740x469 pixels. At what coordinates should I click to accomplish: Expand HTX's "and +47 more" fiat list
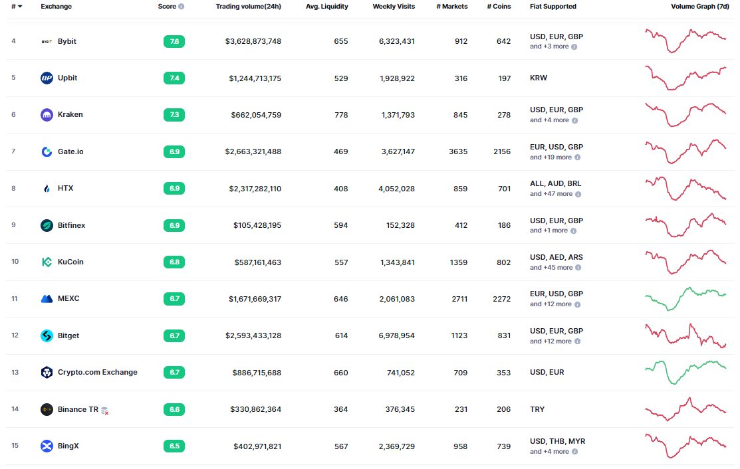555,194
